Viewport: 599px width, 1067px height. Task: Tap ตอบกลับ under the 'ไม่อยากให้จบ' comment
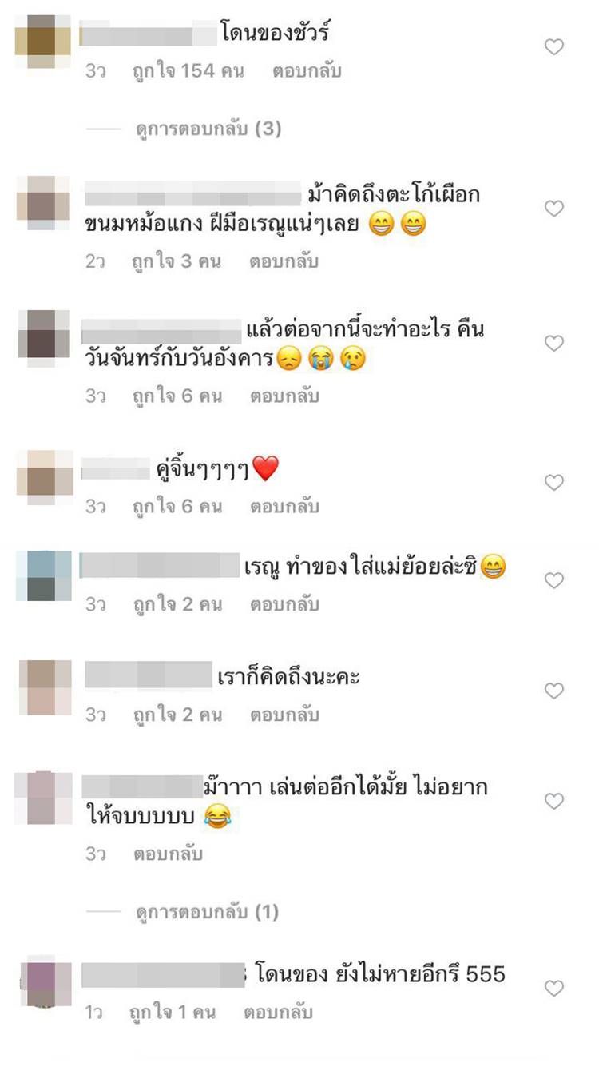pos(168,854)
